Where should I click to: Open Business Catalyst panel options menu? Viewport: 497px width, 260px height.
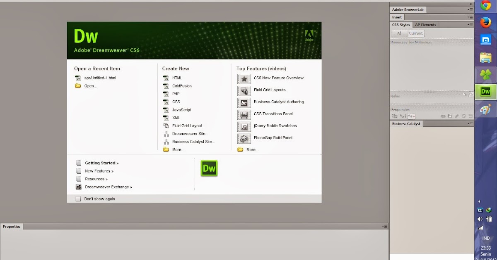coord(470,124)
